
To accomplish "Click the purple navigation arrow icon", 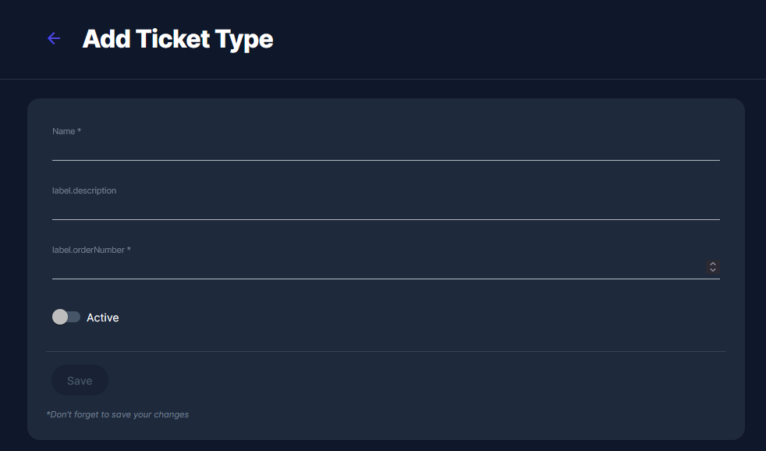I will (x=53, y=38).
